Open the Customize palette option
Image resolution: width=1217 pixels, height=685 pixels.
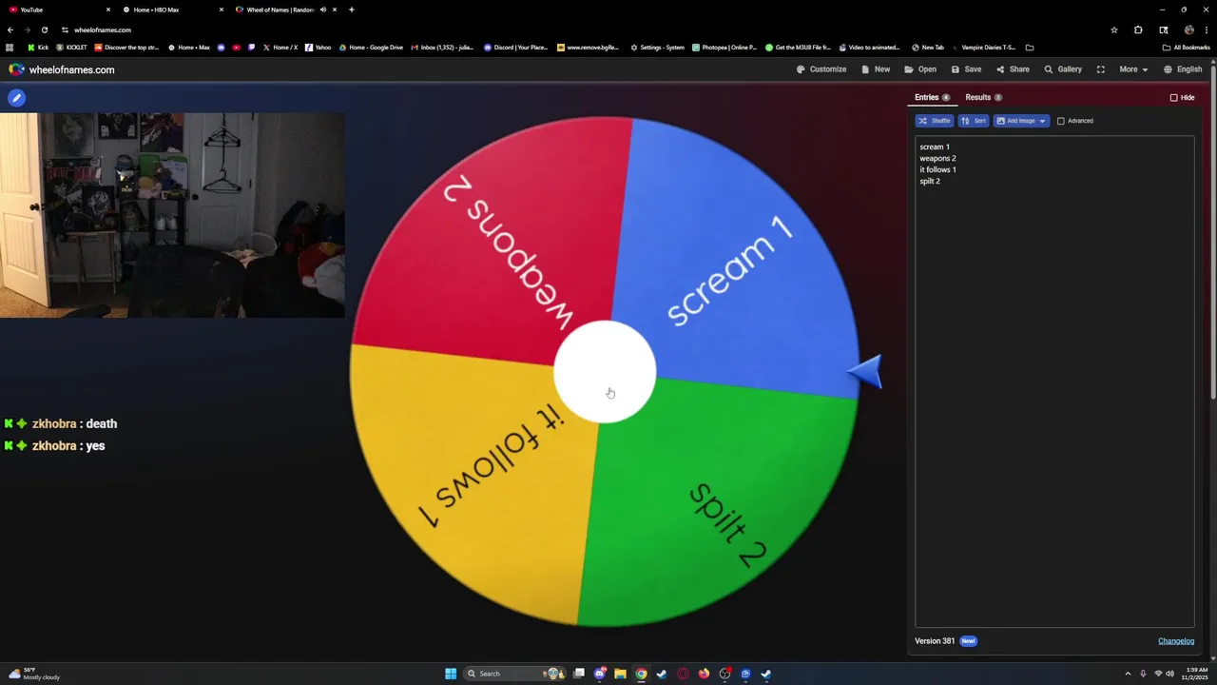[821, 69]
